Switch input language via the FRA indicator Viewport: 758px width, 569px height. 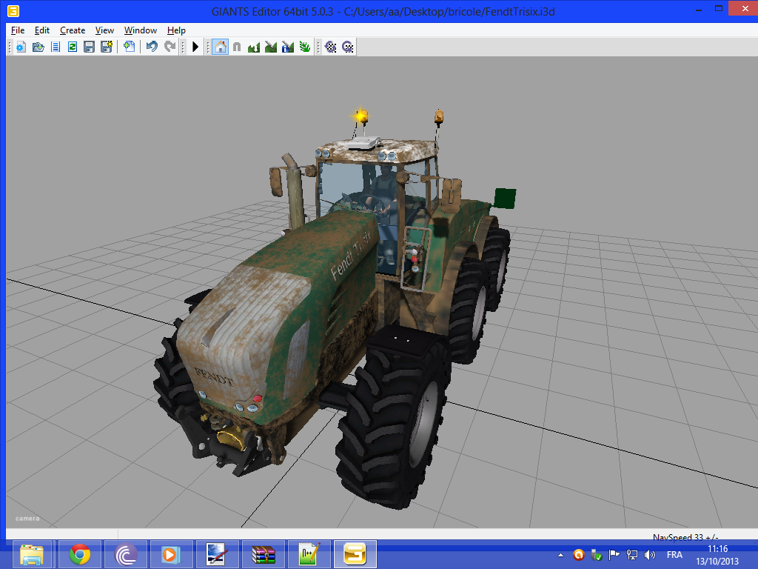click(674, 555)
